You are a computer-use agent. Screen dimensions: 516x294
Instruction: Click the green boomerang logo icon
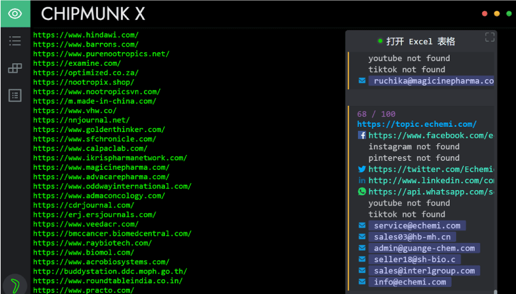point(15,286)
